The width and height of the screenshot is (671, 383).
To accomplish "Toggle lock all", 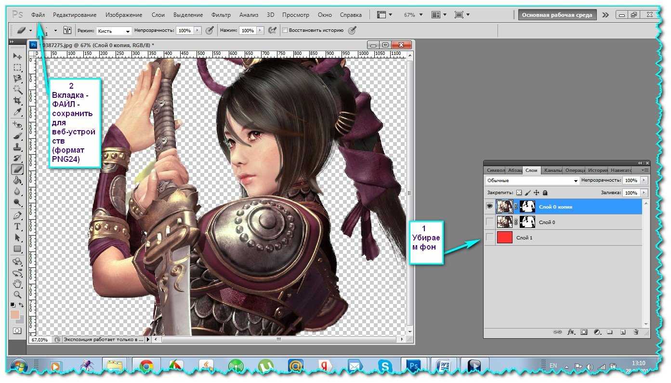I will click(545, 193).
